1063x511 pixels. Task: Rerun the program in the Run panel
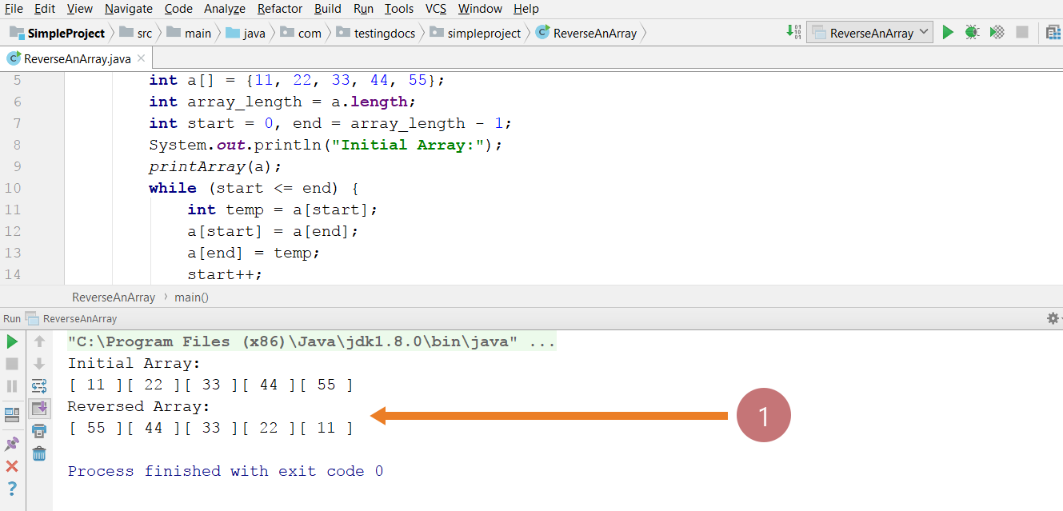12,341
